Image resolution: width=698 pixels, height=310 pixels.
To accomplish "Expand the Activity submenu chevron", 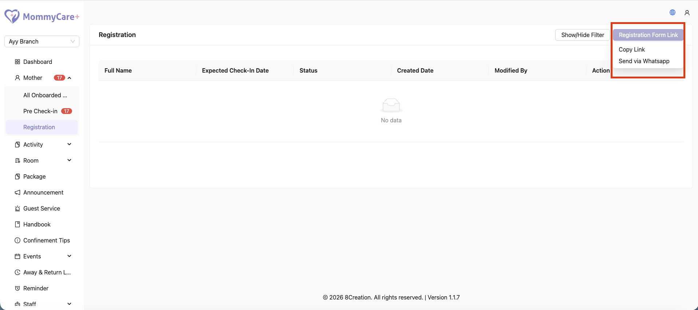I will tap(70, 144).
